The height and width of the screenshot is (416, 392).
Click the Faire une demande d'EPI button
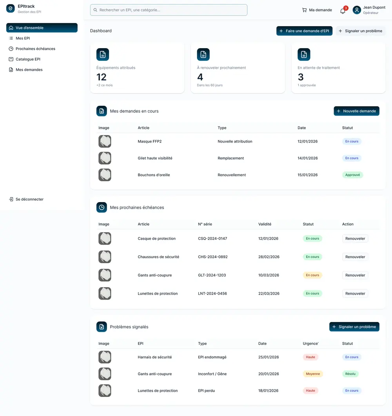[304, 31]
